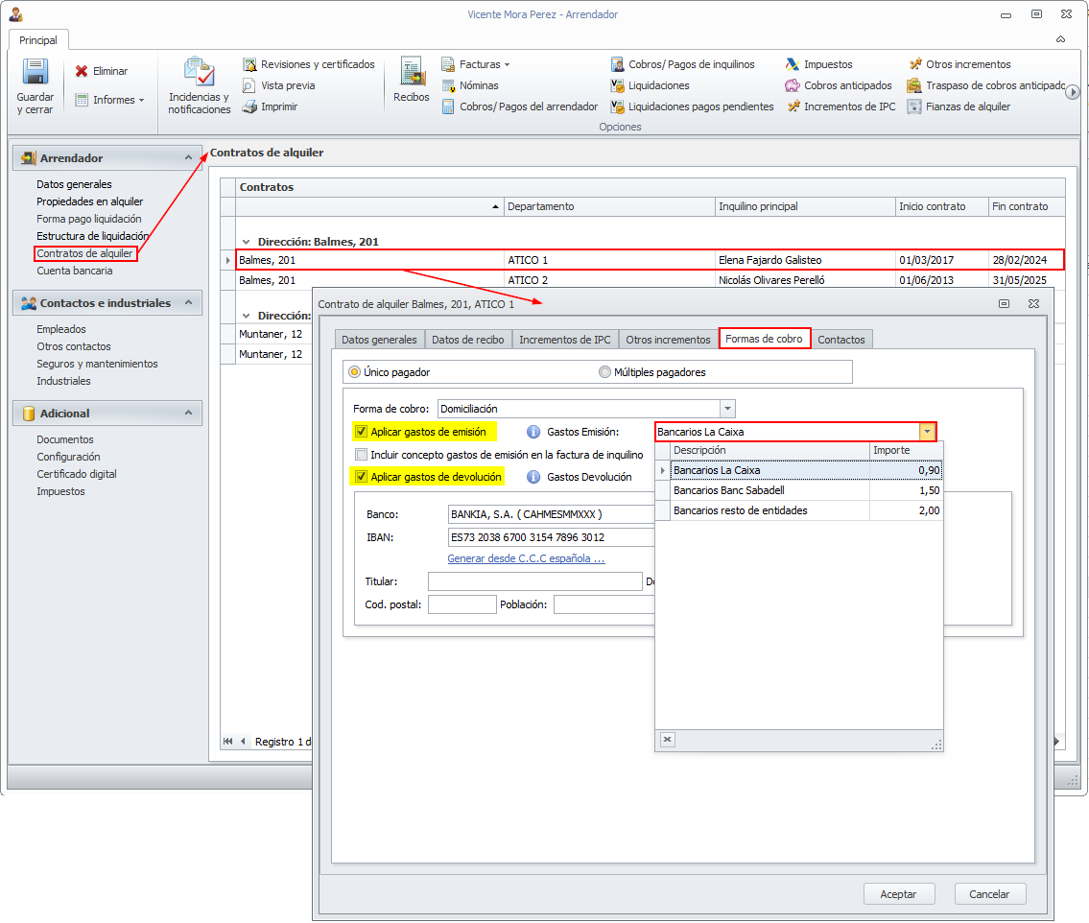1089x923 pixels.
Task: Open the Recibos icon
Action: tap(412, 72)
